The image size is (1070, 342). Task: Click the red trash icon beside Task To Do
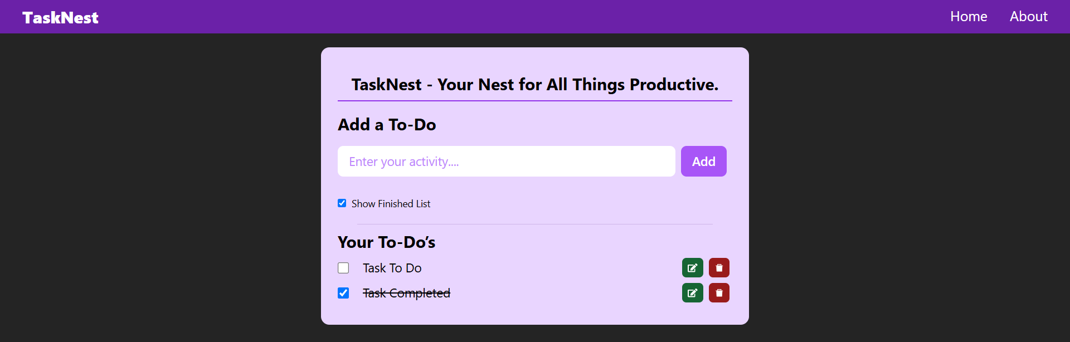(x=719, y=267)
